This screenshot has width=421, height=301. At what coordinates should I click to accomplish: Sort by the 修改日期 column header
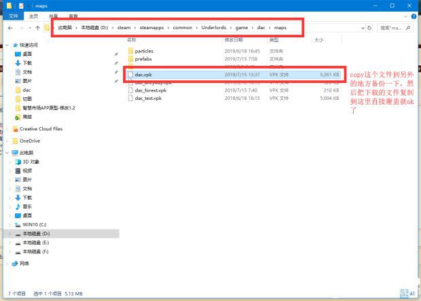[234, 40]
